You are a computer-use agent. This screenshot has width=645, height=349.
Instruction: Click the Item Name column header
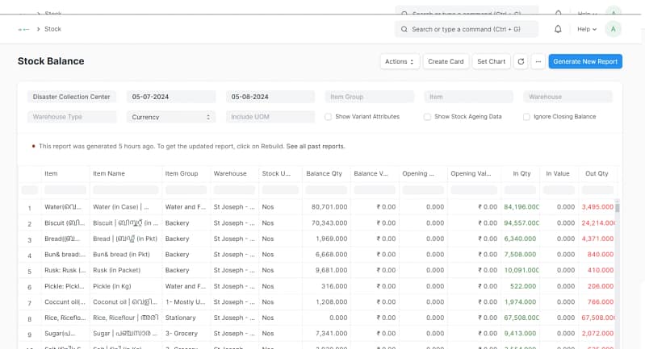click(x=109, y=173)
